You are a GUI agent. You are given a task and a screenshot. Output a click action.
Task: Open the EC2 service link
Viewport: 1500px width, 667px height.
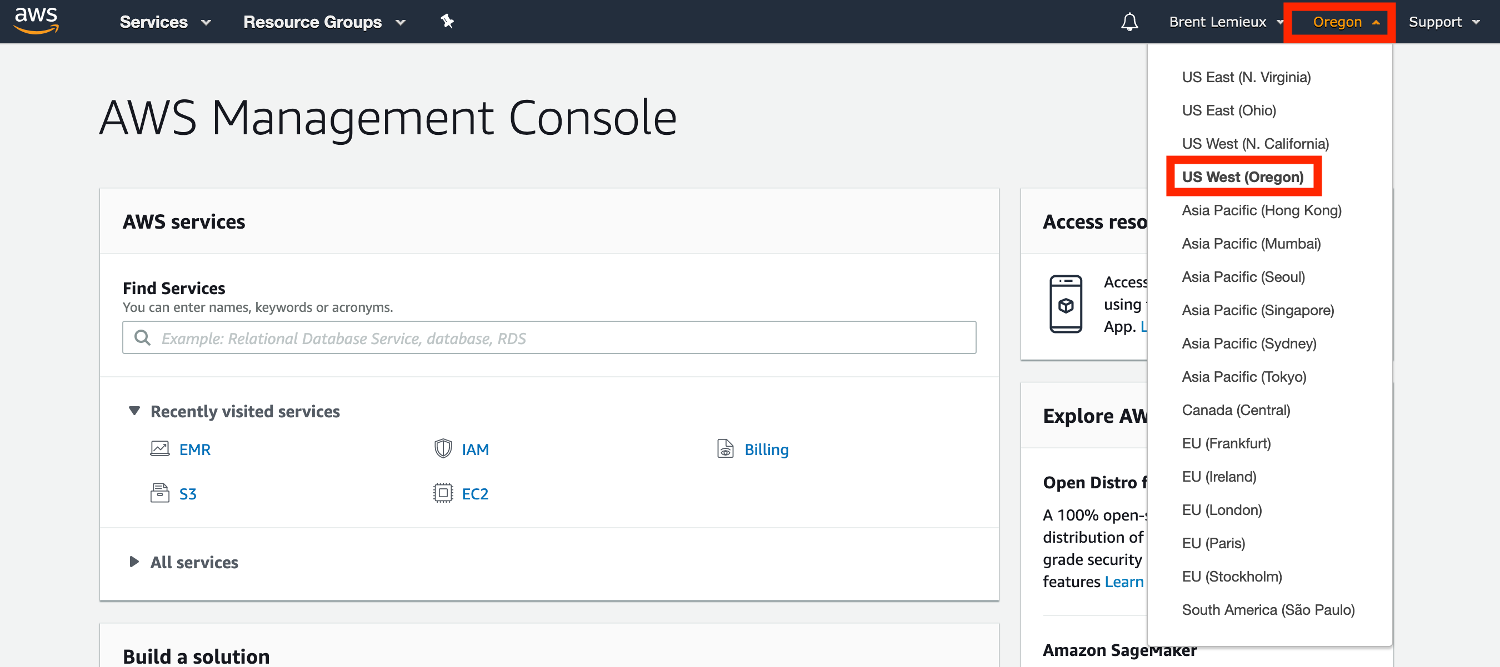[x=474, y=494]
